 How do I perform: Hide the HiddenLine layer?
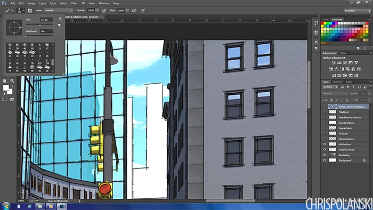click(325, 144)
